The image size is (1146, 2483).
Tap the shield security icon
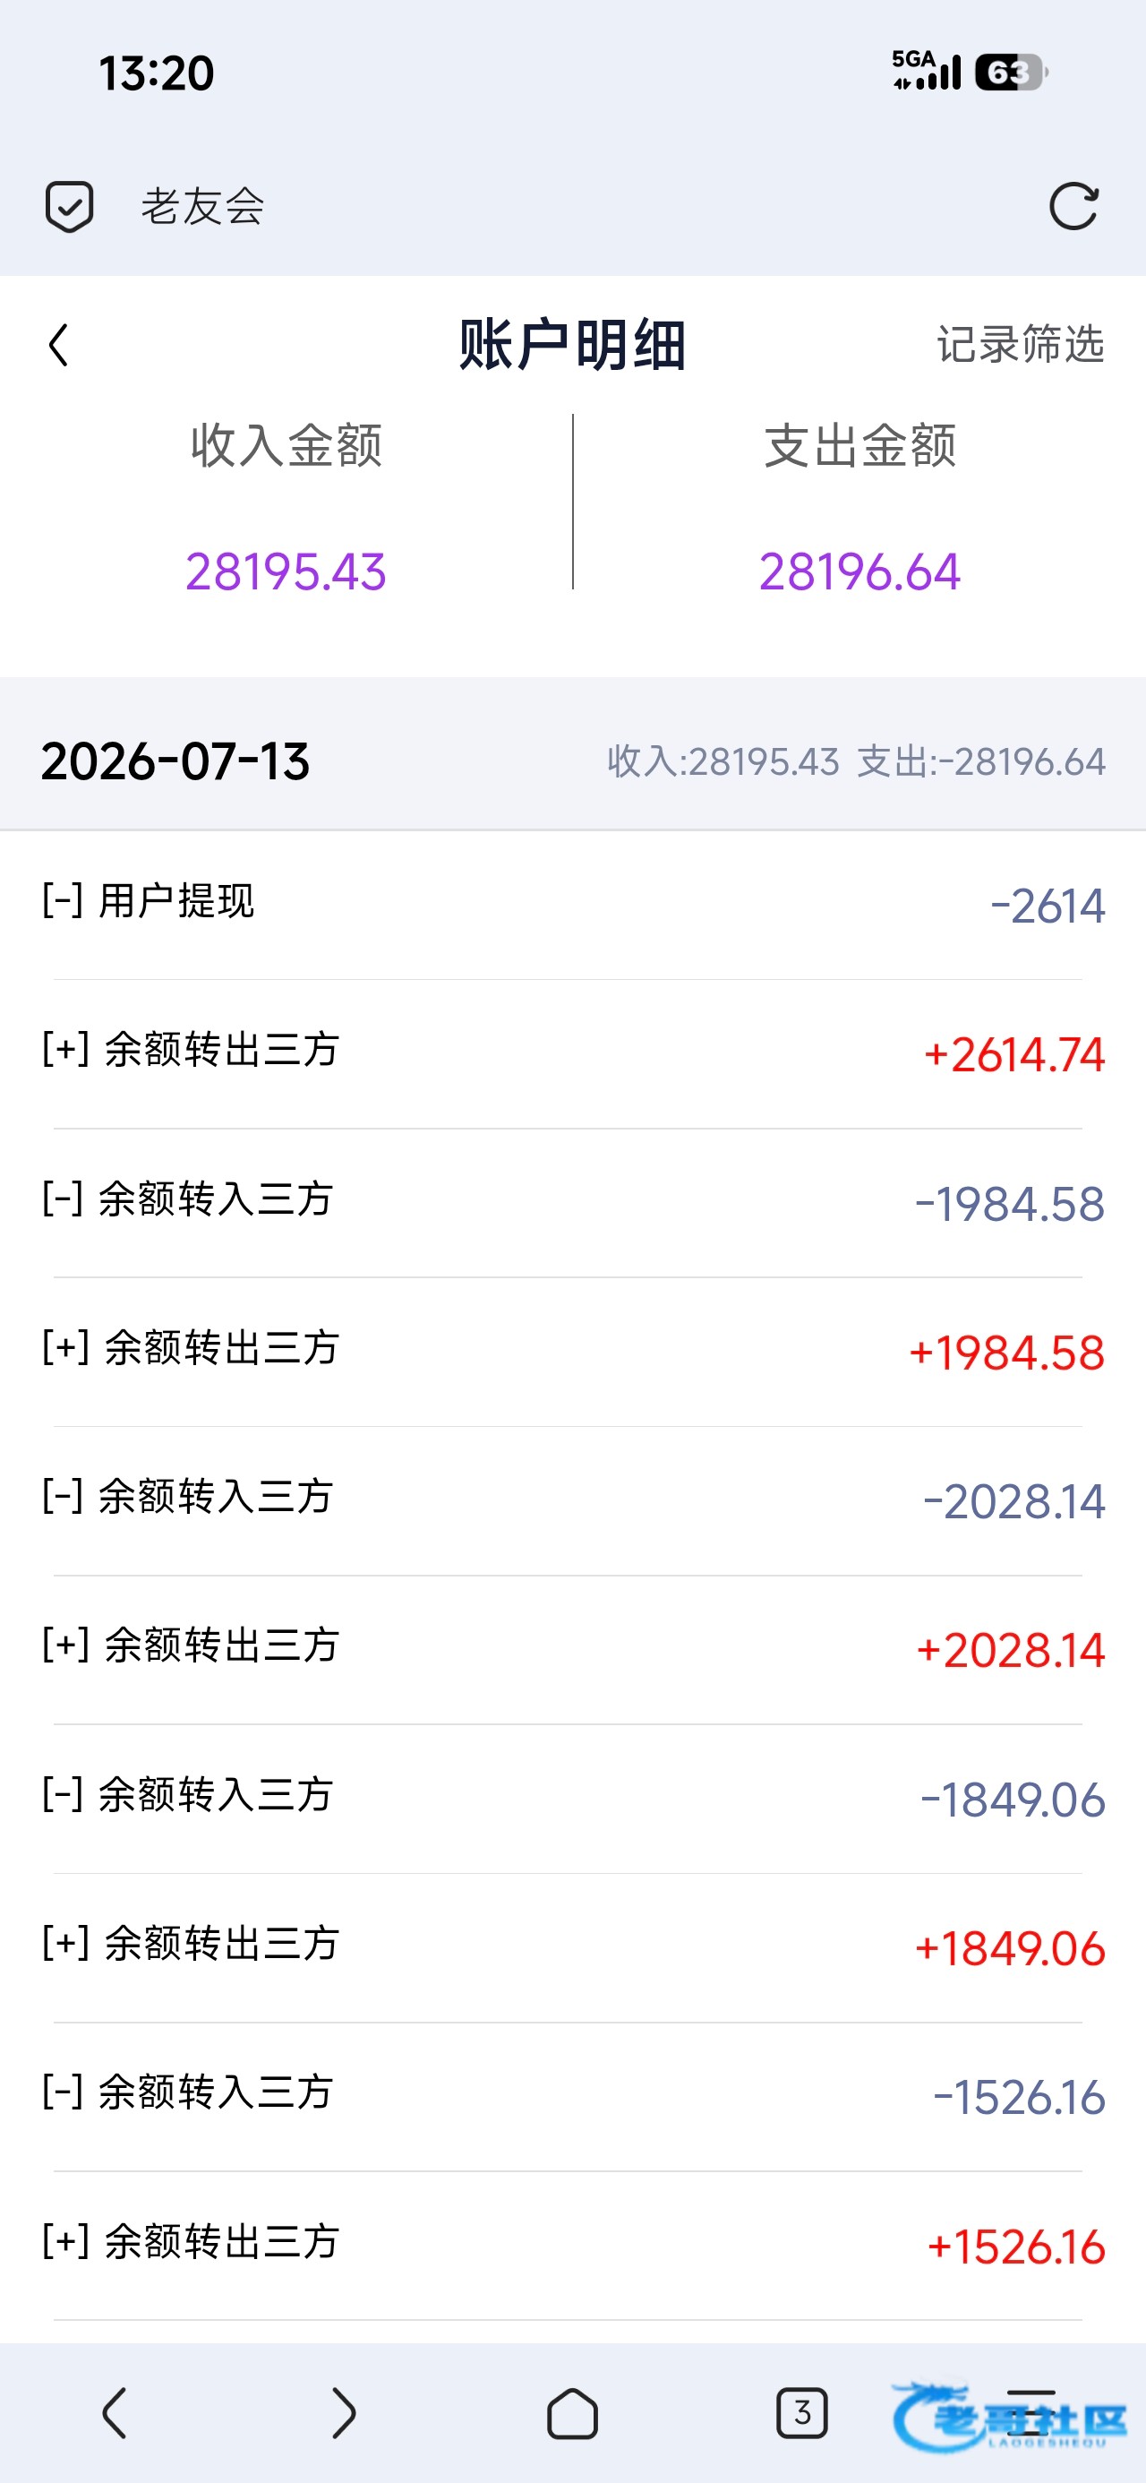point(70,206)
